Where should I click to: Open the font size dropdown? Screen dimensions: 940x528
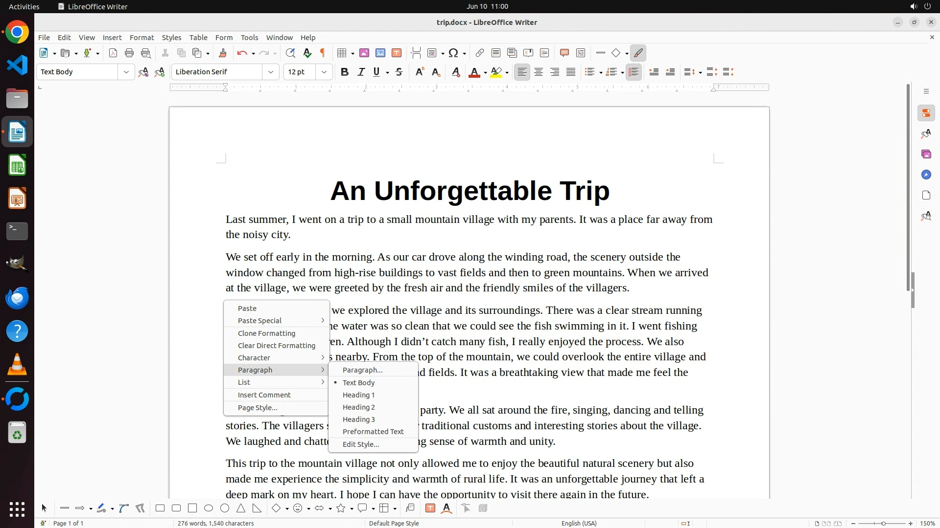(x=324, y=72)
